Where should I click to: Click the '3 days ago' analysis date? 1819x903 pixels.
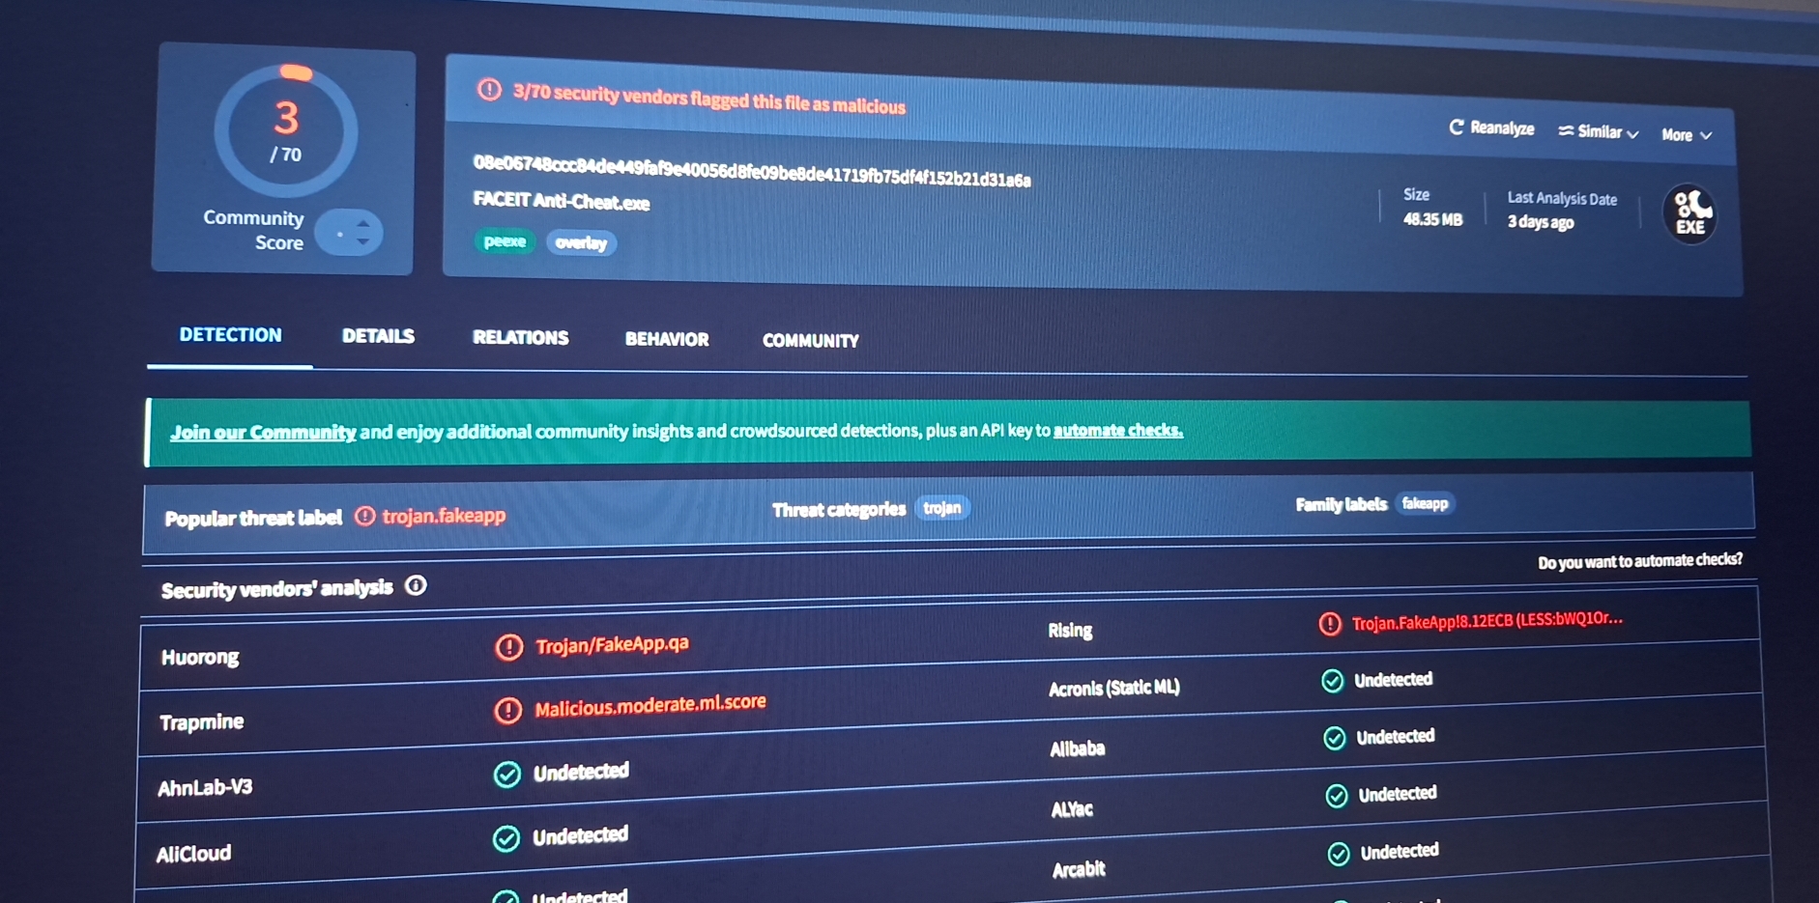[x=1541, y=222]
